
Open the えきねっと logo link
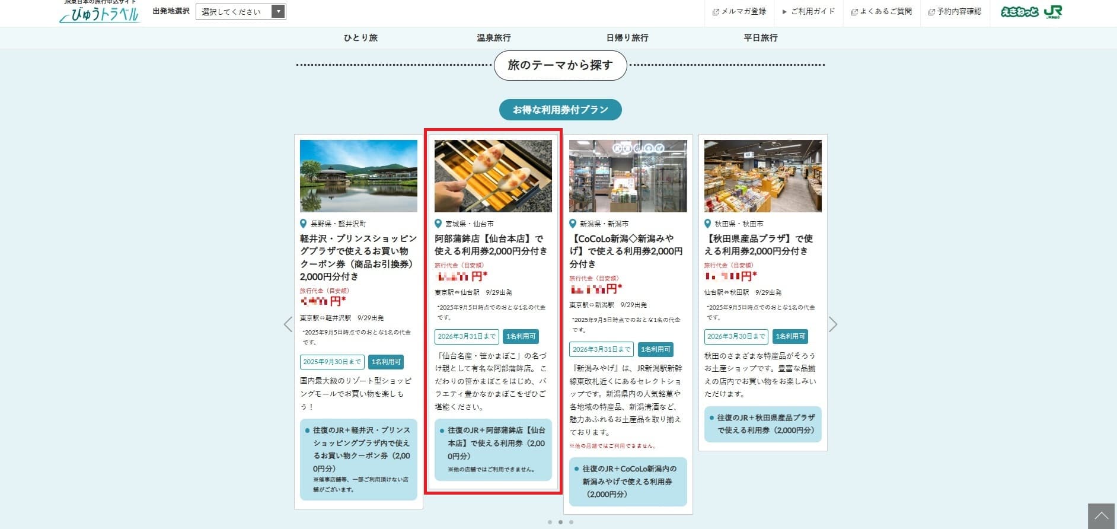pos(1019,11)
